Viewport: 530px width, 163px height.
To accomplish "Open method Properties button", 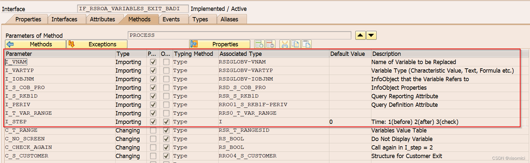I will coord(220,44).
